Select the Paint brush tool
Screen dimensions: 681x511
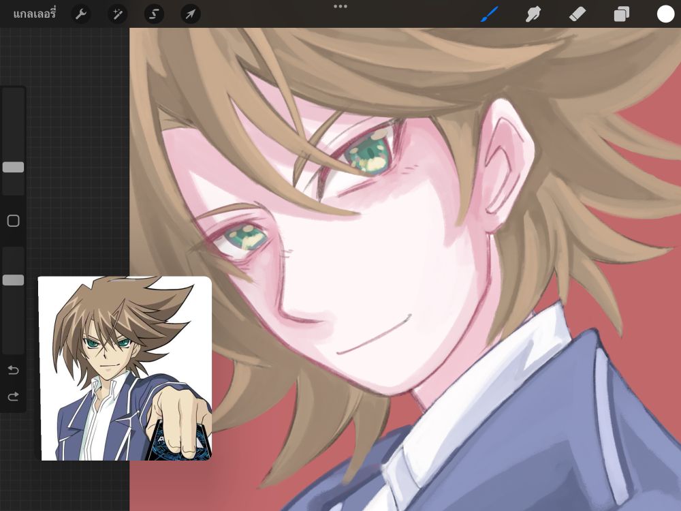click(490, 14)
